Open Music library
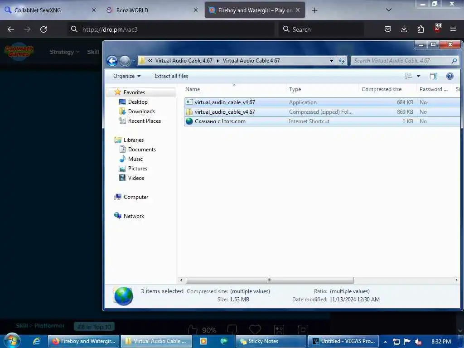 point(135,159)
